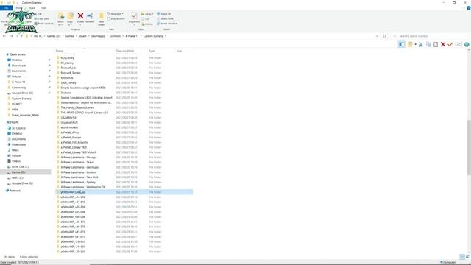Click common in the breadcrumb path
This screenshot has width=471, height=265.
tap(115, 36)
